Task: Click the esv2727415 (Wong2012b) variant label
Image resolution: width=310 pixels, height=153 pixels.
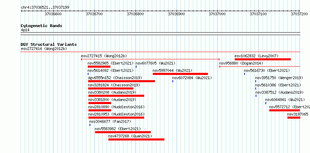Action: click(x=104, y=56)
